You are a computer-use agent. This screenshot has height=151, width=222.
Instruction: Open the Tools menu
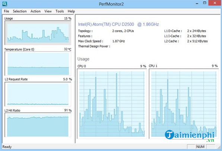pyautogui.click(x=60, y=11)
